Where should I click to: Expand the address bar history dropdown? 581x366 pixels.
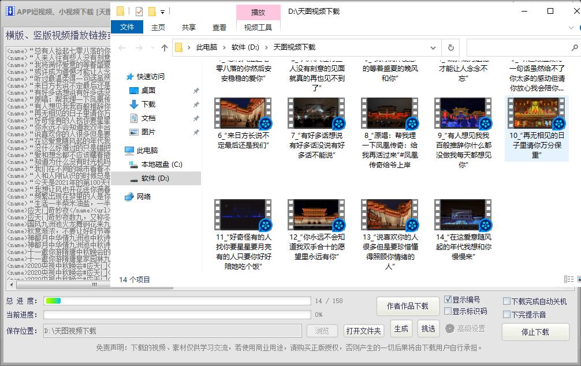(433, 48)
